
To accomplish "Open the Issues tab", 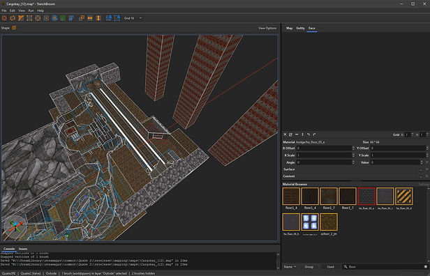I will [x=23, y=249].
